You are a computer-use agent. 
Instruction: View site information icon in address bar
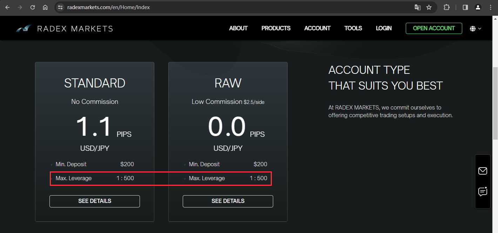60,7
